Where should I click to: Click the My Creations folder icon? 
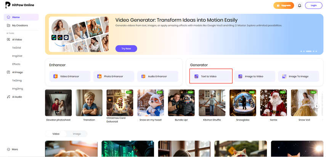coord(8,25)
